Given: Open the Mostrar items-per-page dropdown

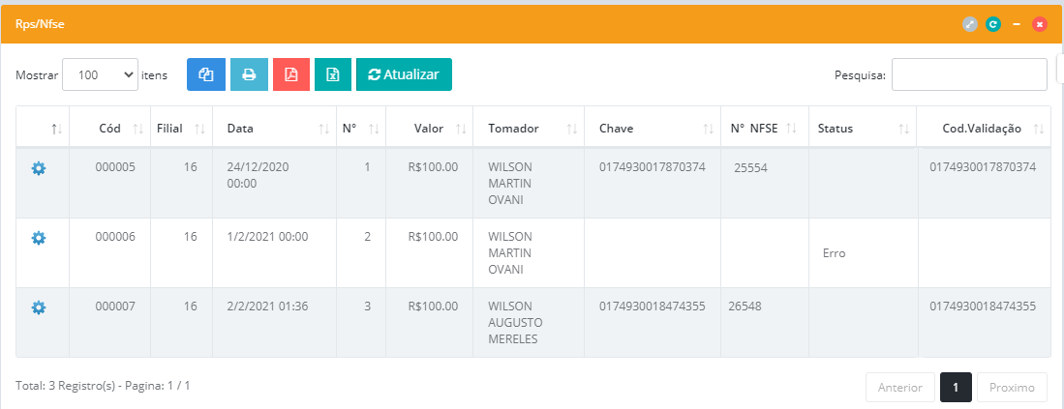Looking at the screenshot, I should (101, 74).
